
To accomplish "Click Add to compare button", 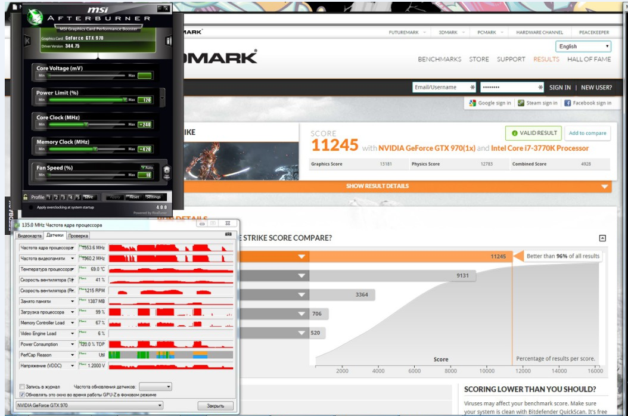I will [587, 133].
